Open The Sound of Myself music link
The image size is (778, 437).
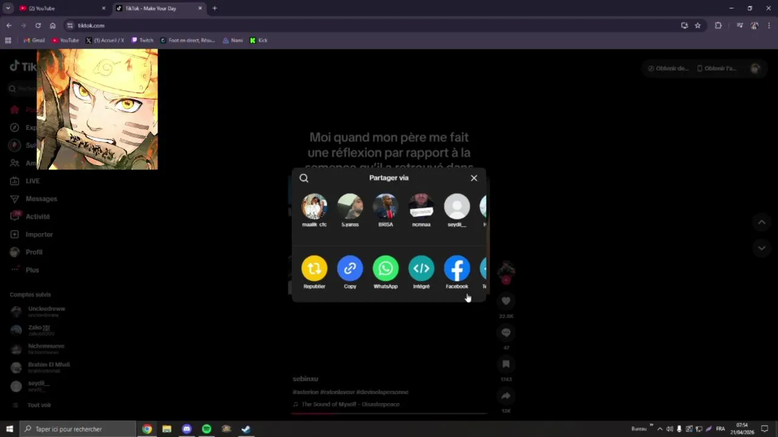point(351,404)
